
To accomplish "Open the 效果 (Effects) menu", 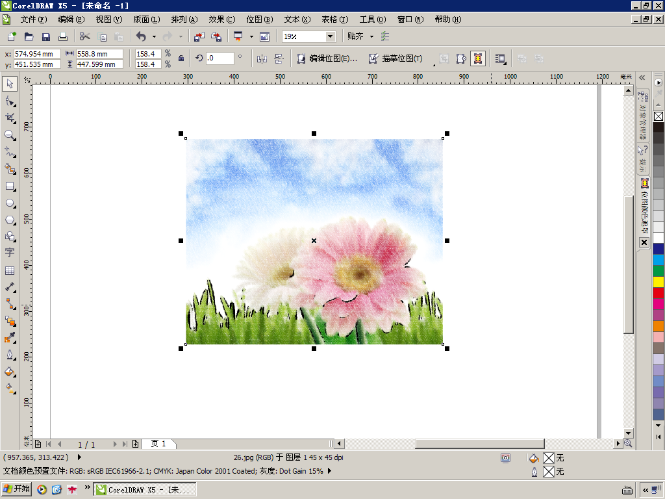I will coord(221,19).
